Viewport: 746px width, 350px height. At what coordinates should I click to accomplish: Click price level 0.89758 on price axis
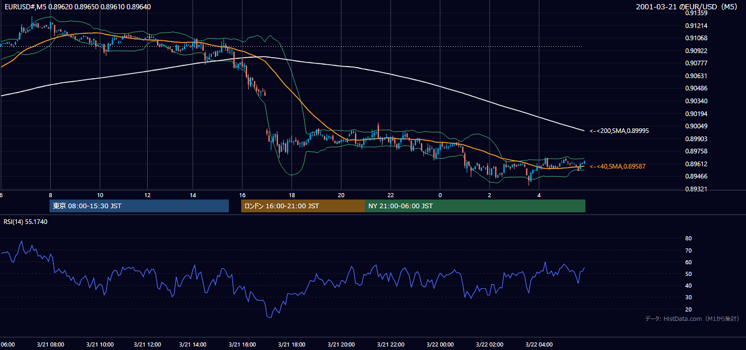pyautogui.click(x=696, y=151)
